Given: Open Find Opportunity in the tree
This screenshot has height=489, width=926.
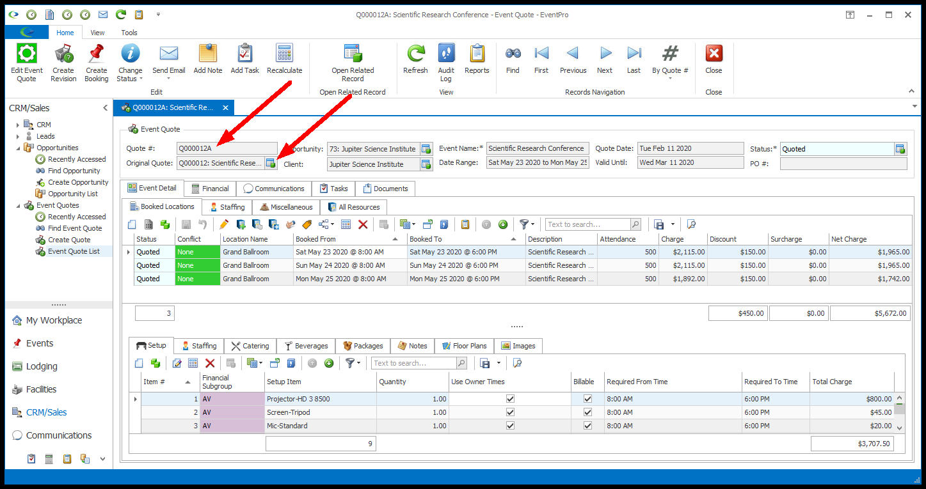Looking at the screenshot, I should click(x=74, y=171).
